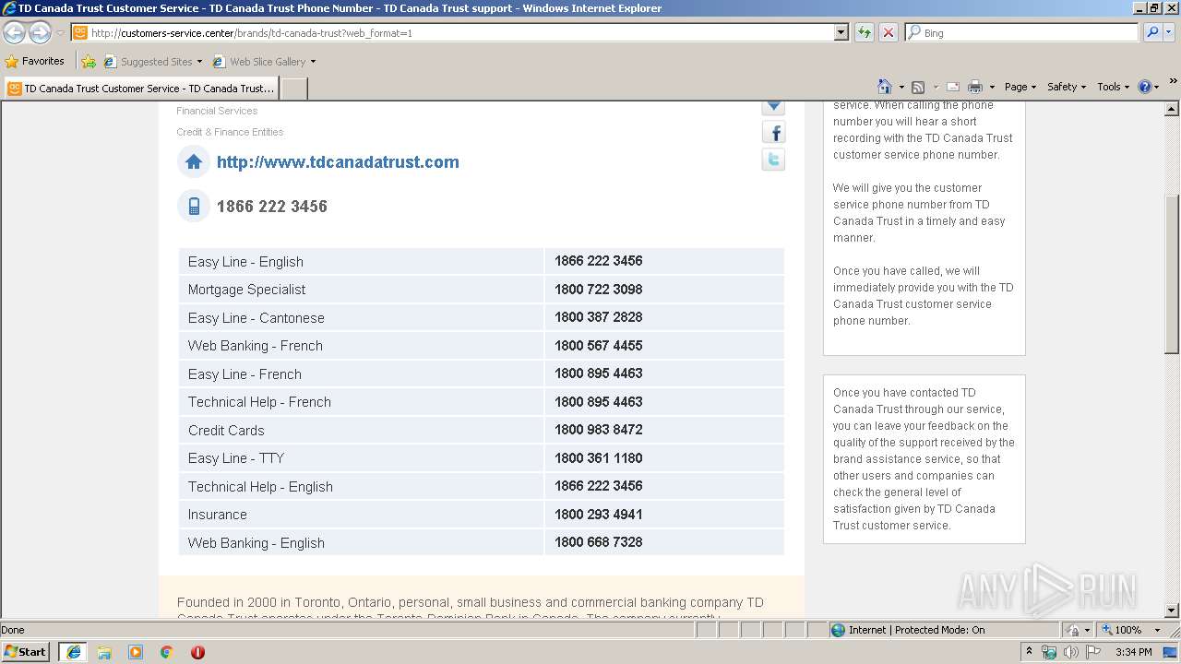Click the Insurance row label

click(x=217, y=515)
